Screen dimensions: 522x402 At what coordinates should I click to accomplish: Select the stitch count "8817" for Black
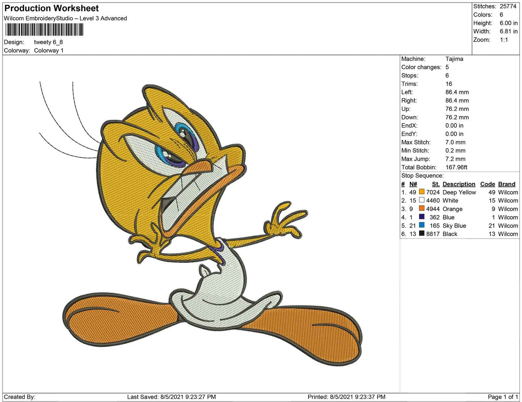[433, 234]
